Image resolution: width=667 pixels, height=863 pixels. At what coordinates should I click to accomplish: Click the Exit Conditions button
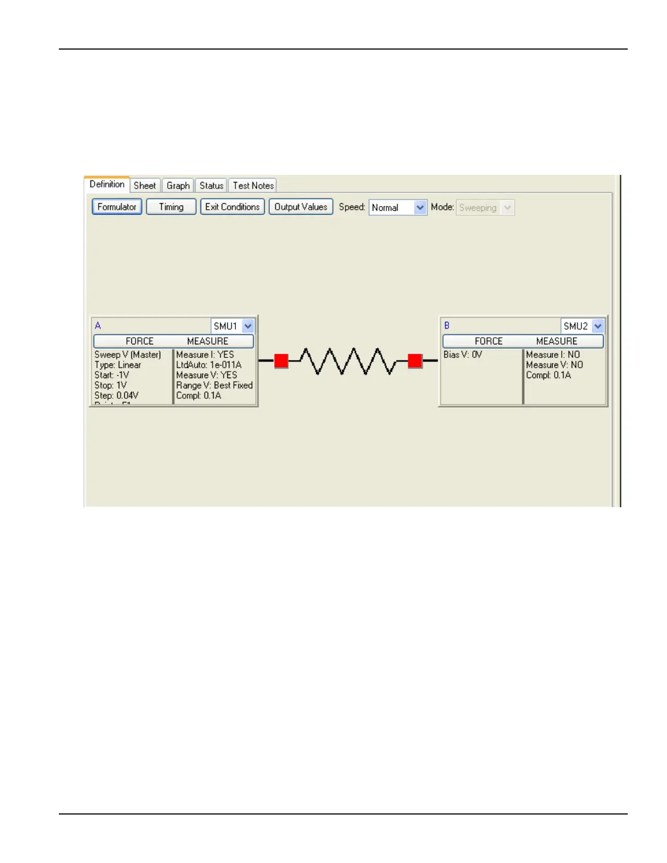(x=233, y=207)
